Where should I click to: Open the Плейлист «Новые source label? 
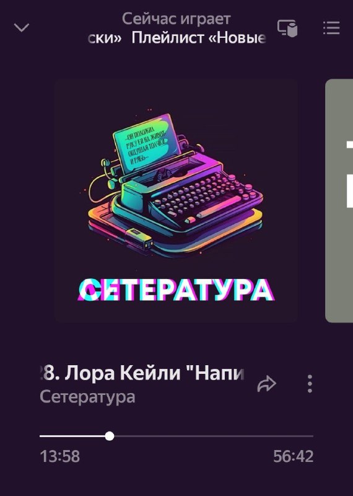[198, 38]
